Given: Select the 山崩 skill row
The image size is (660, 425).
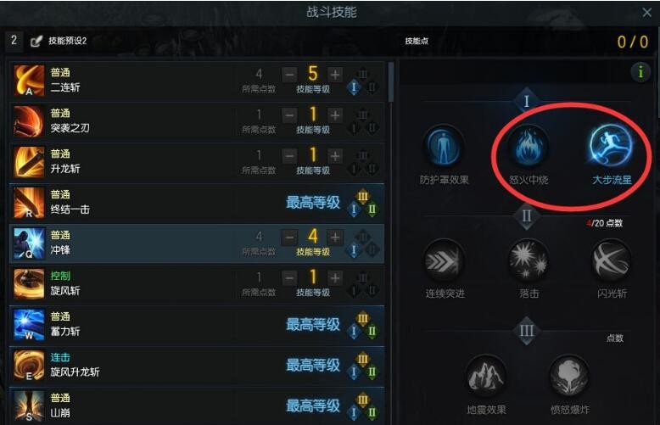Looking at the screenshot, I should coord(197,405).
